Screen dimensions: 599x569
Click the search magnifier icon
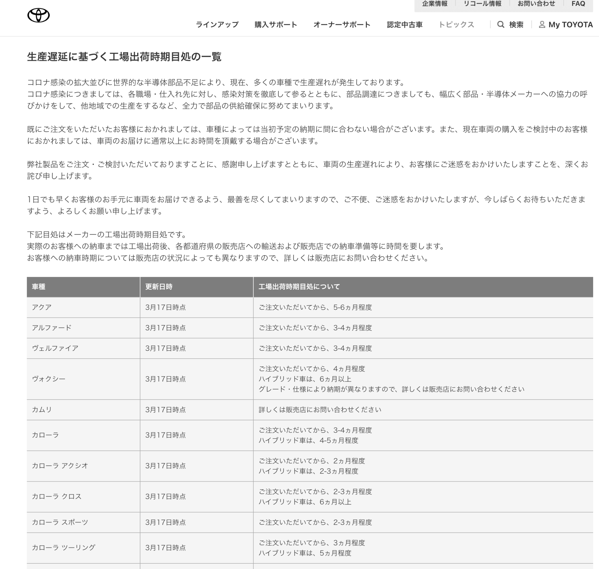pyautogui.click(x=501, y=25)
